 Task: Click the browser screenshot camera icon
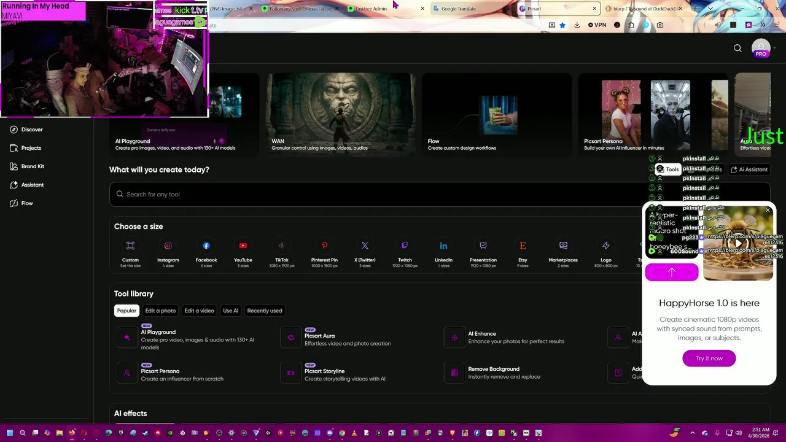click(x=660, y=25)
